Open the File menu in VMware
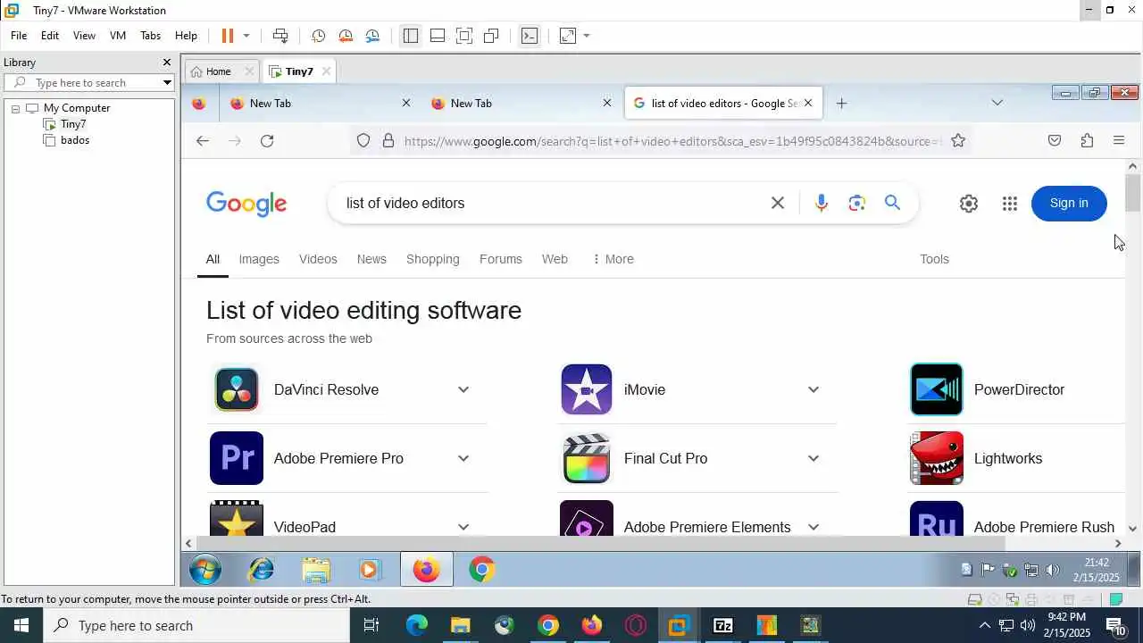This screenshot has height=643, width=1143. coord(19,36)
